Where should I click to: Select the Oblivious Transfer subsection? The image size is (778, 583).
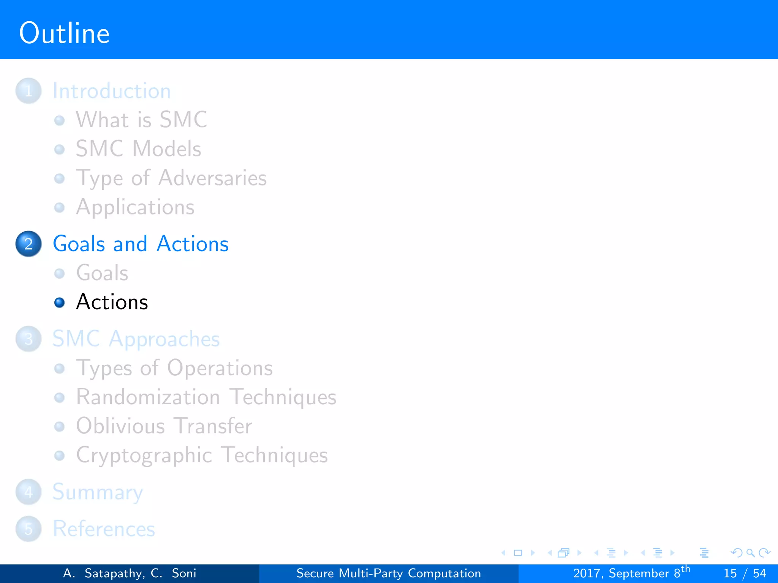coord(164,426)
